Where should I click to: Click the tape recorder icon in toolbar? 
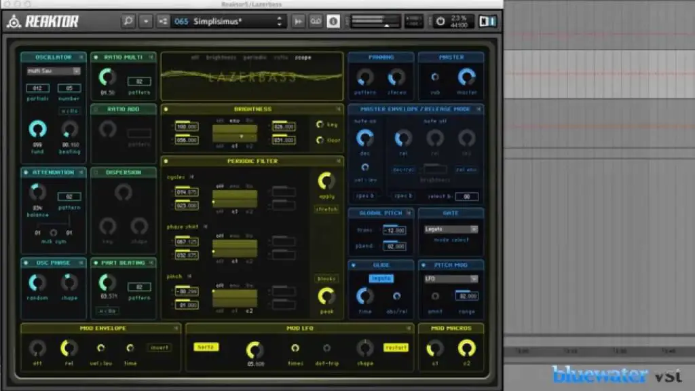click(316, 21)
